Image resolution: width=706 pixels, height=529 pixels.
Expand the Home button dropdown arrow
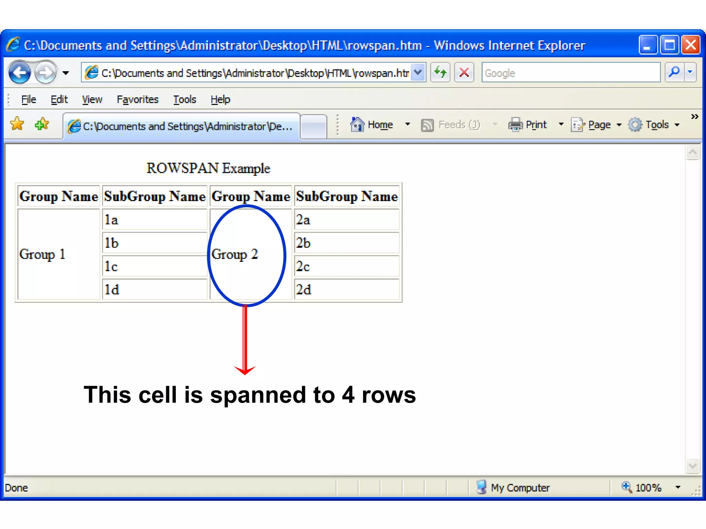407,124
